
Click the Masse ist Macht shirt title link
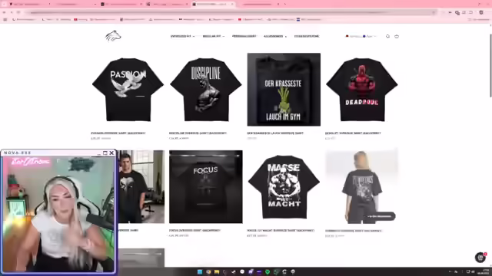coord(281,230)
